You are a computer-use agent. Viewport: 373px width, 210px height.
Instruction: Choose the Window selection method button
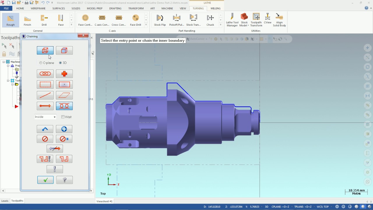[x=45, y=85]
